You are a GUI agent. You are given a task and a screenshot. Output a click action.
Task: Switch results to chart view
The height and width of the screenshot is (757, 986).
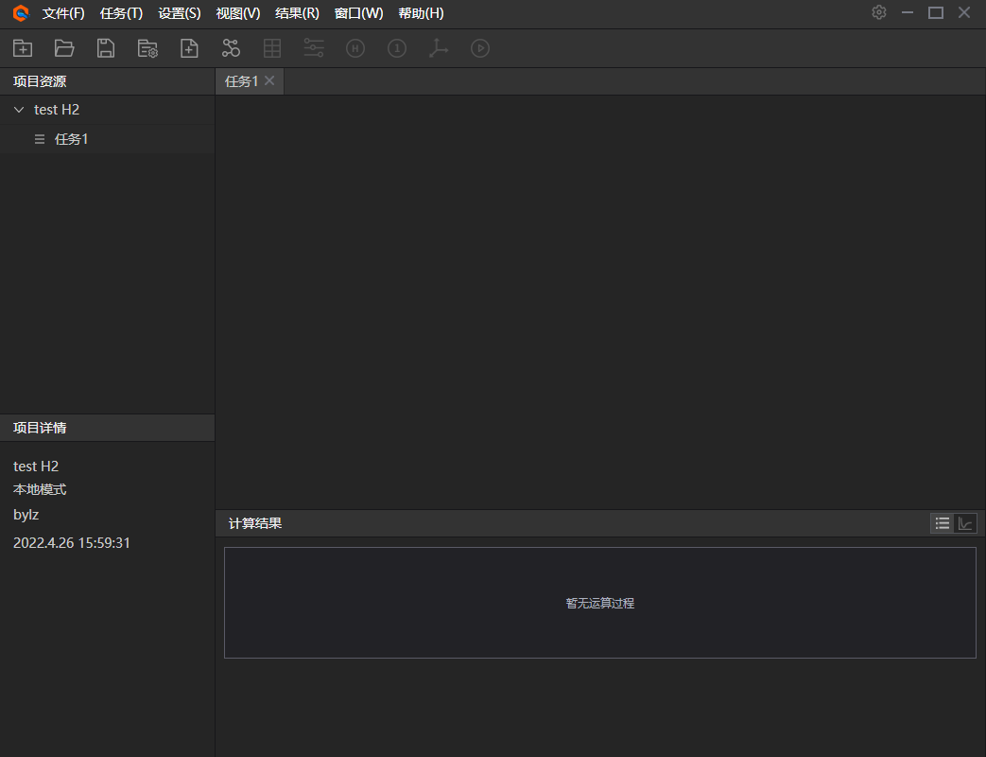(x=965, y=523)
